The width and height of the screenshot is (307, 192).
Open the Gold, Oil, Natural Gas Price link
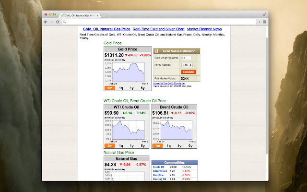(x=106, y=29)
